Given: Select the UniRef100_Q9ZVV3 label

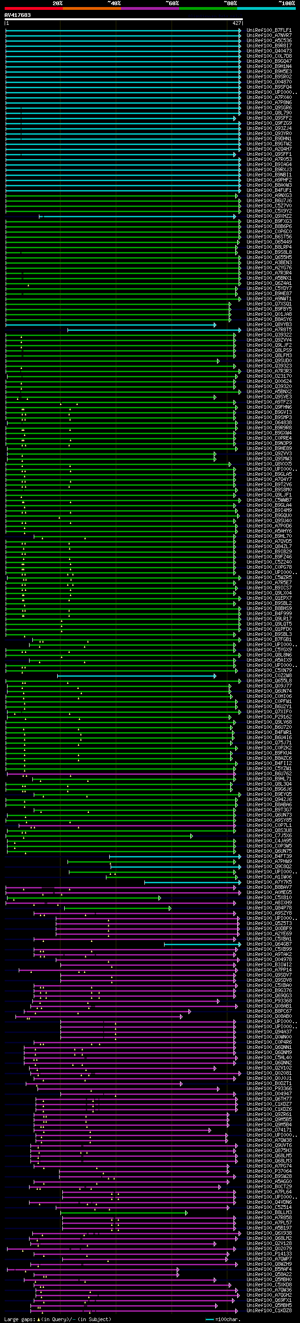Looking at the screenshot, I should click(269, 454).
